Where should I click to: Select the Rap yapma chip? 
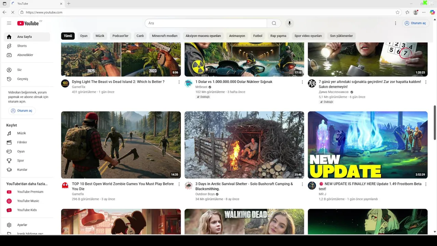click(x=278, y=36)
